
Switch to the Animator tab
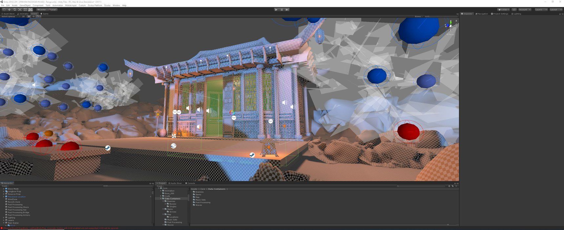[23, 14]
